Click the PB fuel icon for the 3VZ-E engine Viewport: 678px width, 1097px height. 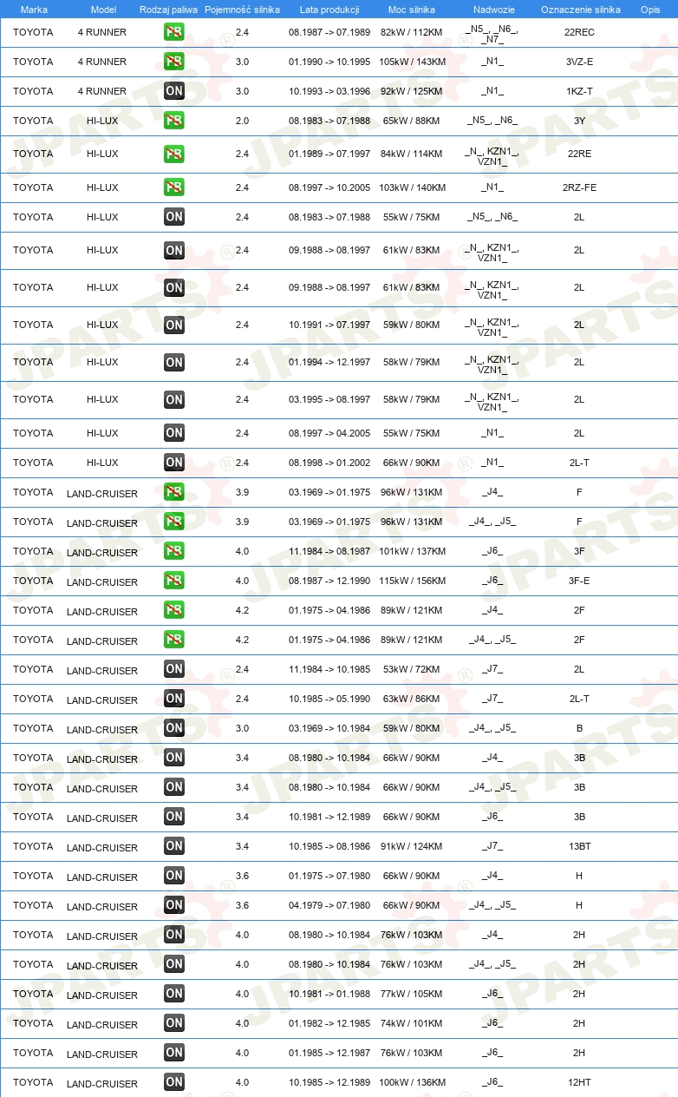coord(173,62)
